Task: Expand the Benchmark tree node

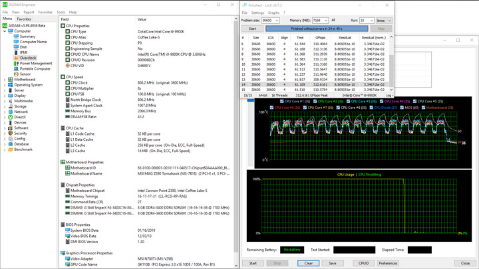Action: [5, 149]
